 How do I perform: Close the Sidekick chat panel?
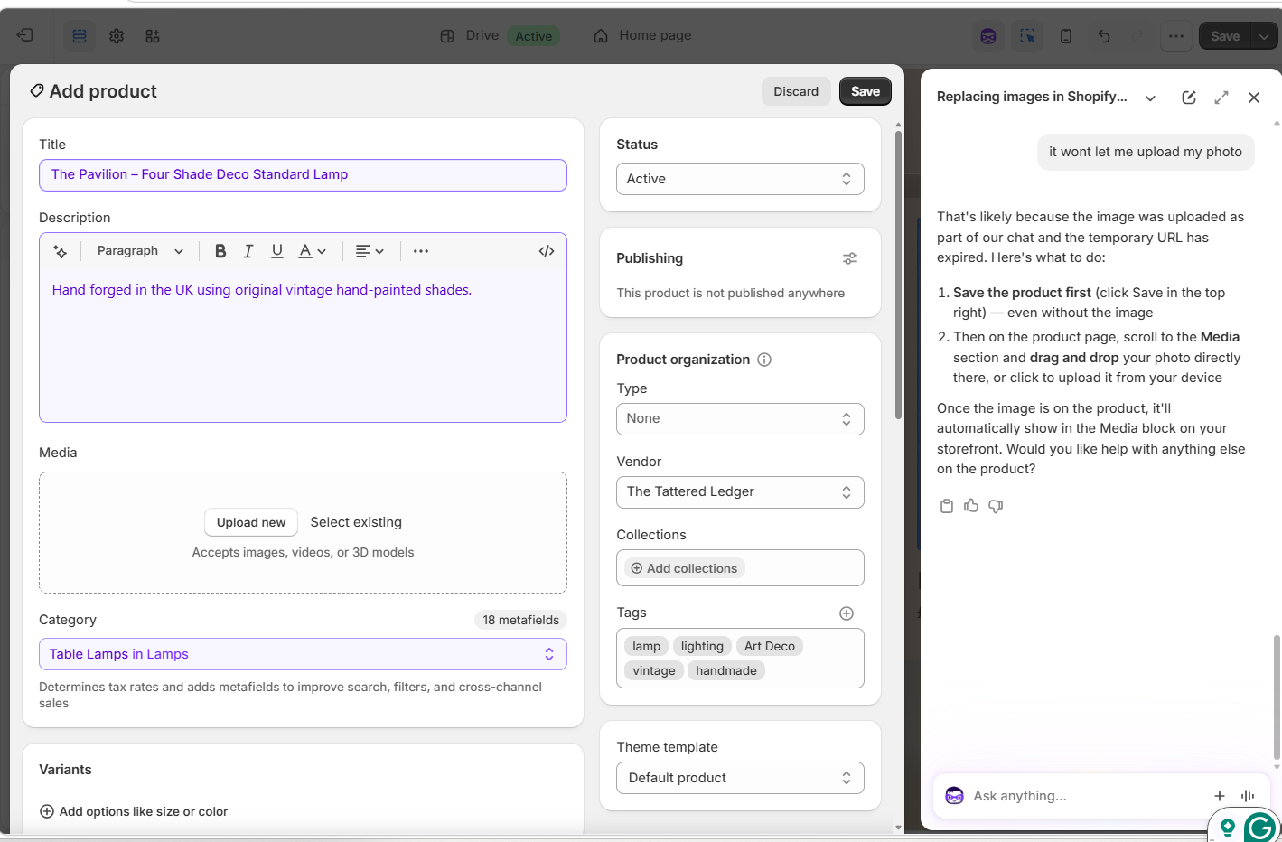point(1254,98)
